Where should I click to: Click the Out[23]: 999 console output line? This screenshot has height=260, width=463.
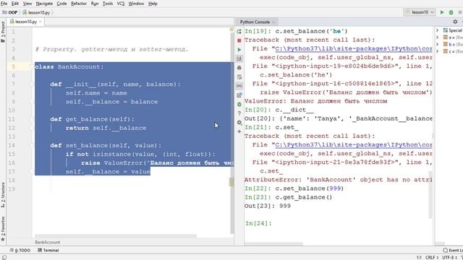pos(268,206)
